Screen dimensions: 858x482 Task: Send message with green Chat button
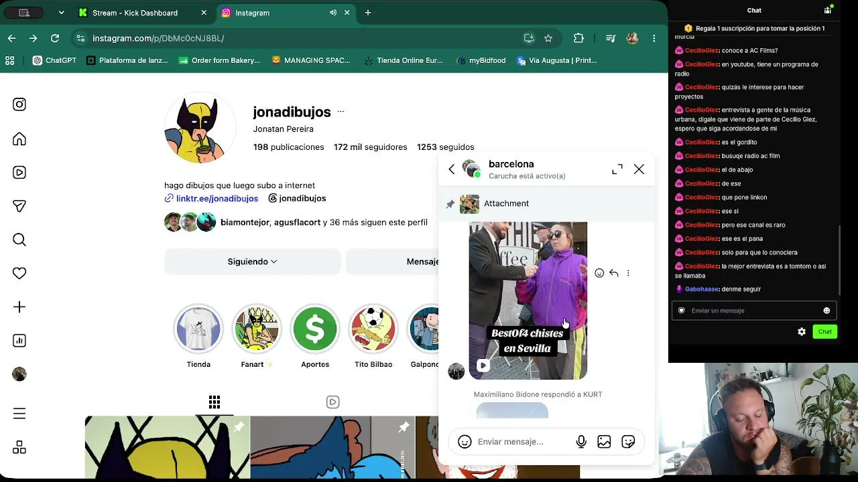click(x=824, y=331)
